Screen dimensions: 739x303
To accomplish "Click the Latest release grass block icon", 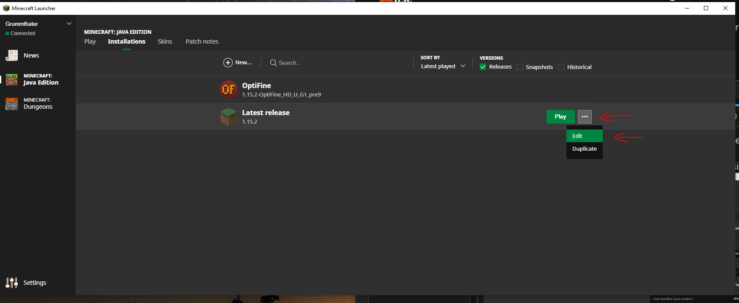I will (228, 116).
